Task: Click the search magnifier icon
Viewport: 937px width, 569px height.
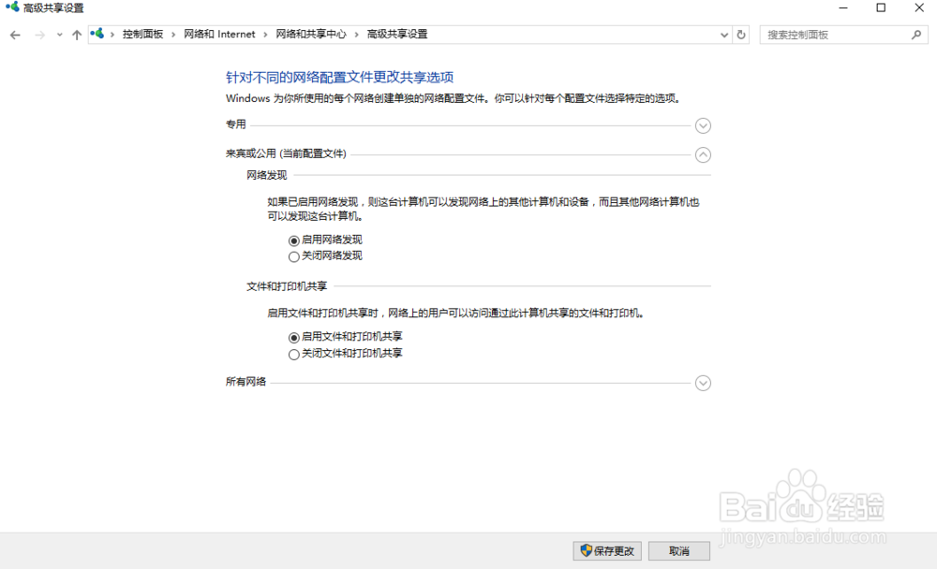Action: pos(915,34)
